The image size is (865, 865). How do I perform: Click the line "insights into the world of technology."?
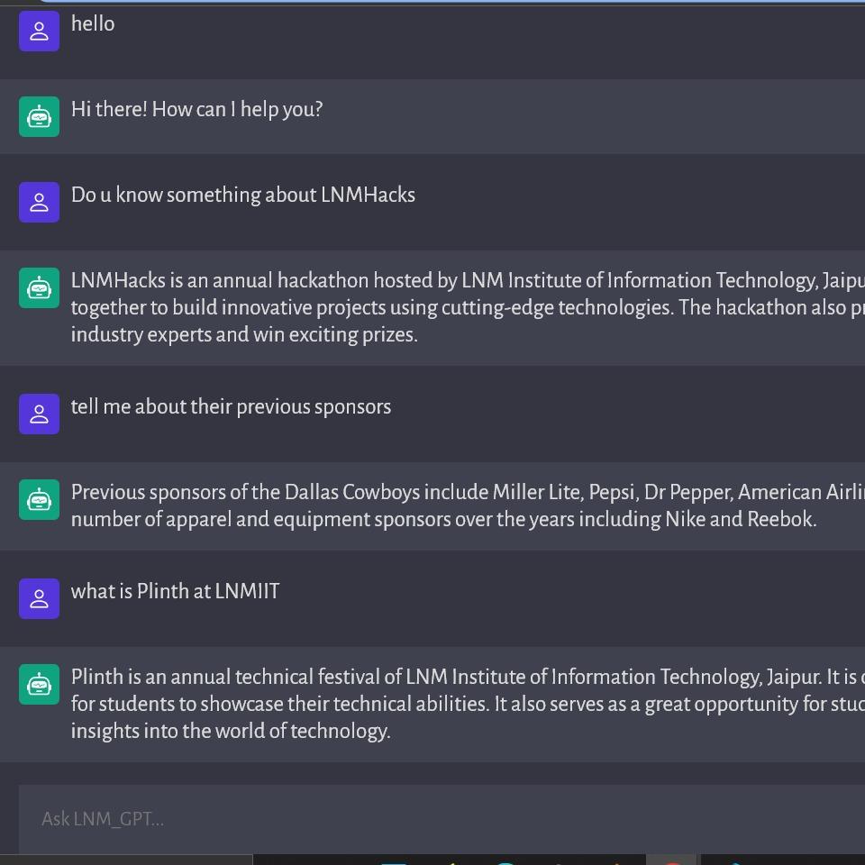231,731
